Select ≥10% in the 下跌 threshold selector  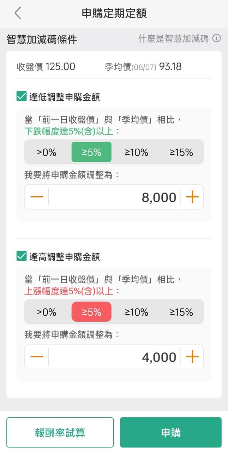[x=136, y=152]
